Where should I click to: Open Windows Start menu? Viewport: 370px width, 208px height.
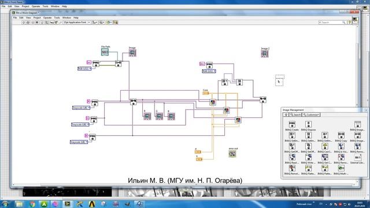click(5, 204)
